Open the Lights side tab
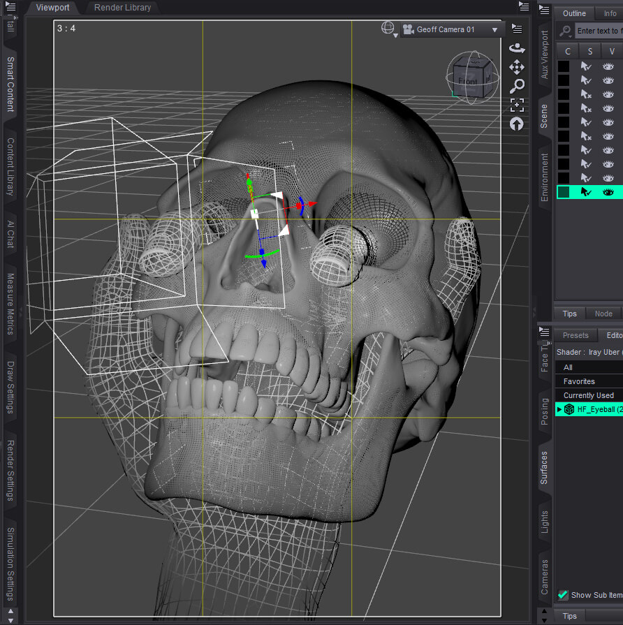The height and width of the screenshot is (625, 623). pos(545,522)
